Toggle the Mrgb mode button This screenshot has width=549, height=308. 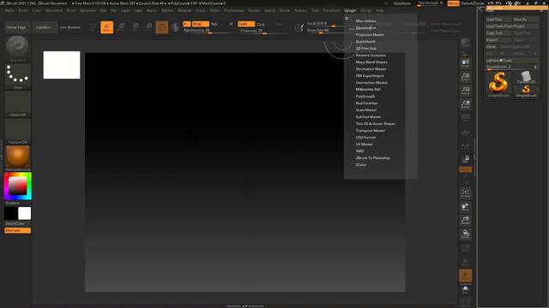click(x=200, y=24)
